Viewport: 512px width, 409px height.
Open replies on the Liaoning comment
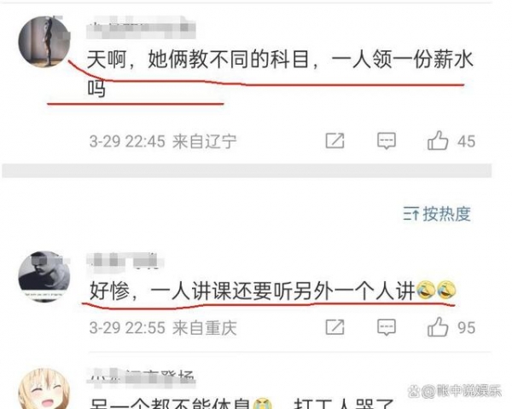387,141
